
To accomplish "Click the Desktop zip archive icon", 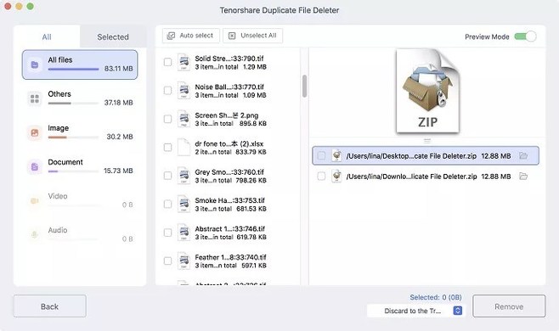I will coord(336,155).
